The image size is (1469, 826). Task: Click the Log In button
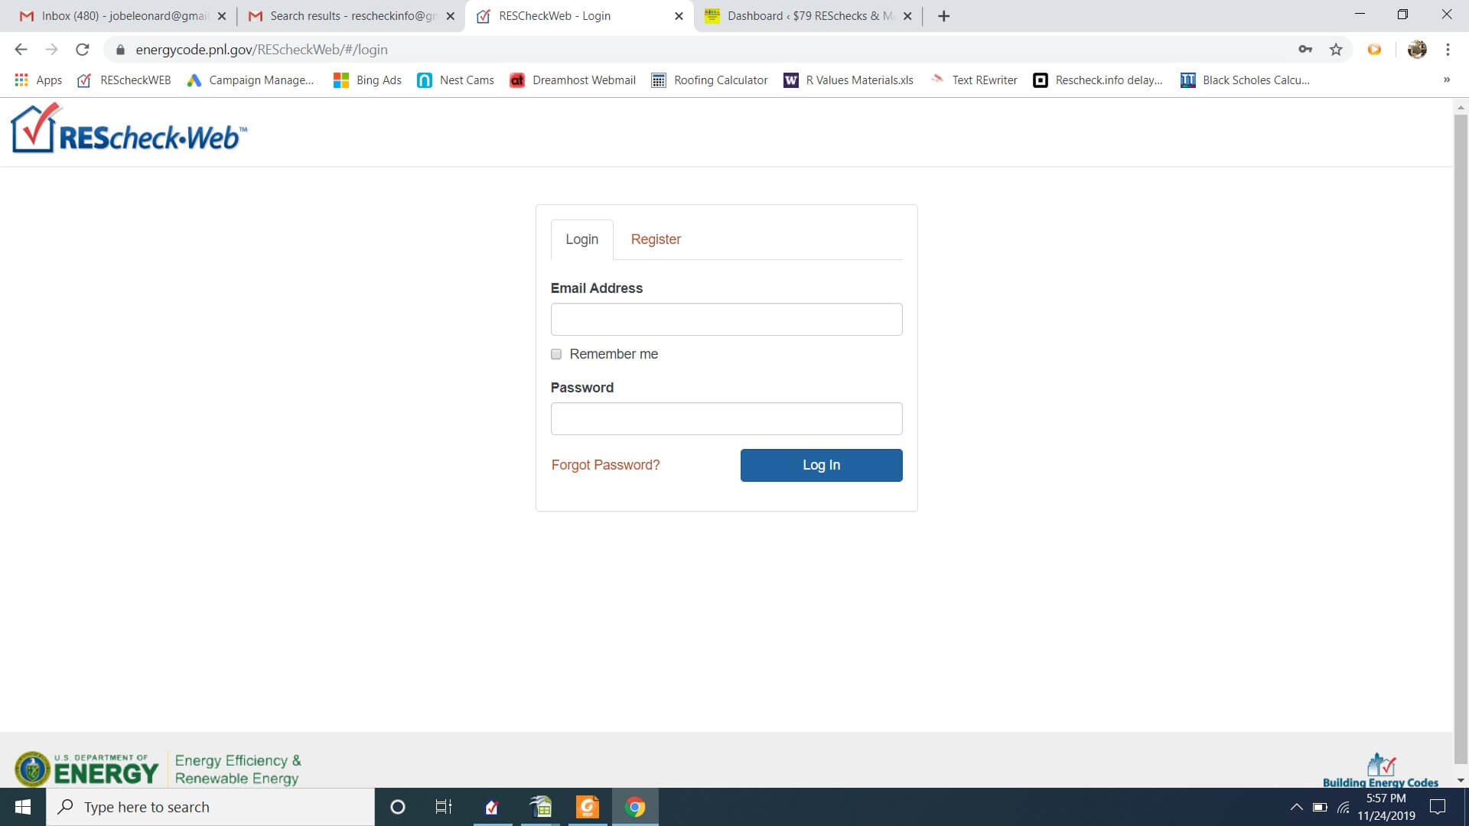[821, 465]
